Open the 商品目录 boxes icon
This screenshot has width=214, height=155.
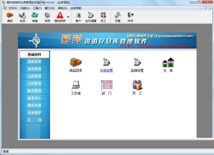tap(76, 62)
